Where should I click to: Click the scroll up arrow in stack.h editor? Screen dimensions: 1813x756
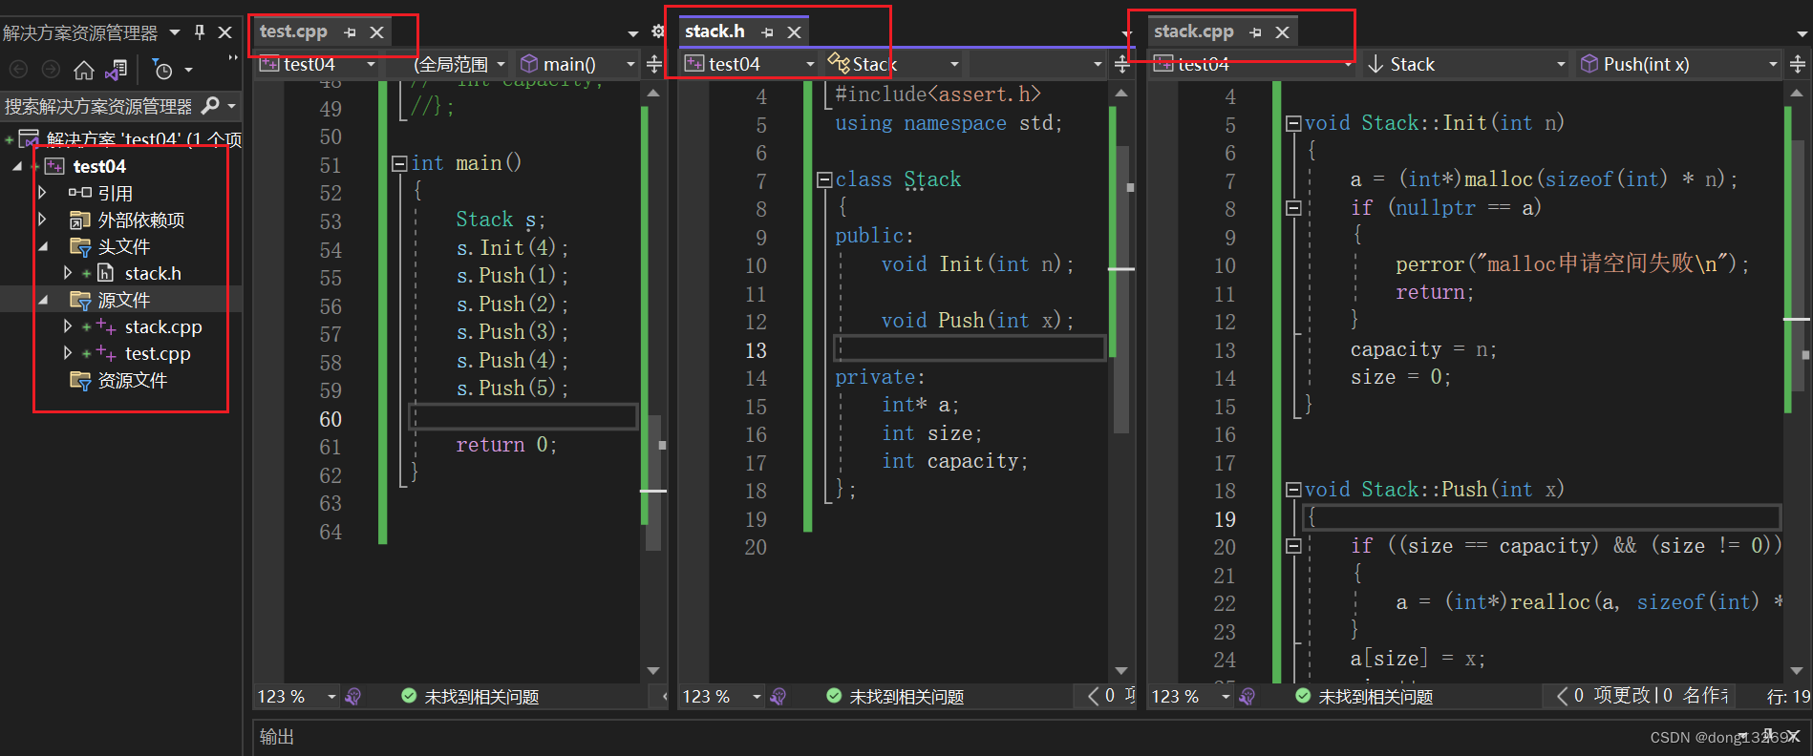pyautogui.click(x=1121, y=94)
